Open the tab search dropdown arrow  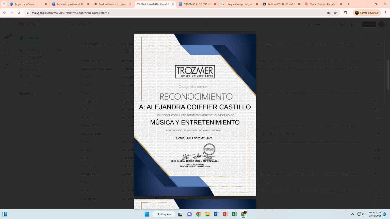tap(4, 4)
